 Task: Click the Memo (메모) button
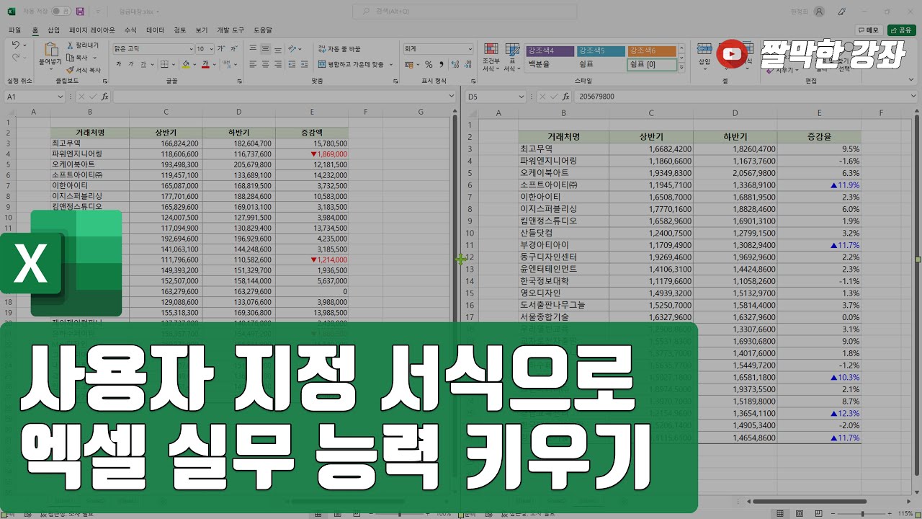click(x=869, y=30)
